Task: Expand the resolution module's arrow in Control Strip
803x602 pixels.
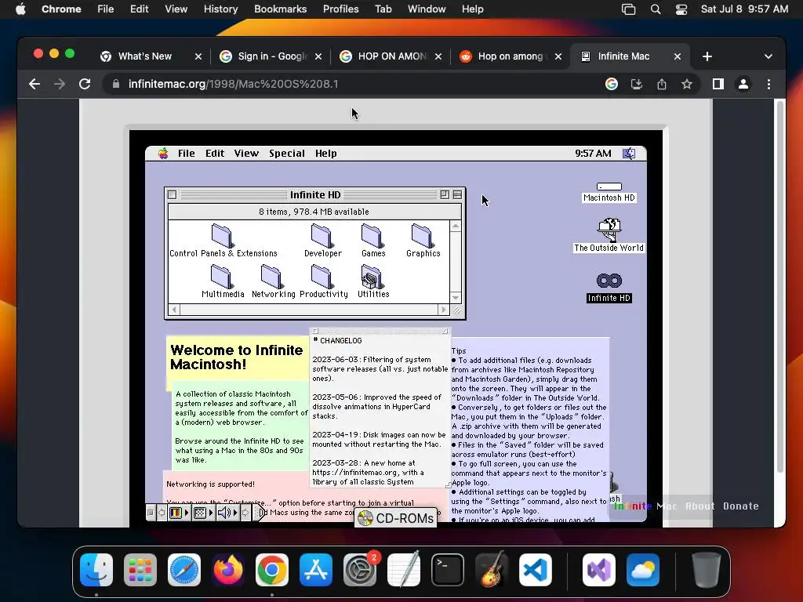Action: point(211,513)
